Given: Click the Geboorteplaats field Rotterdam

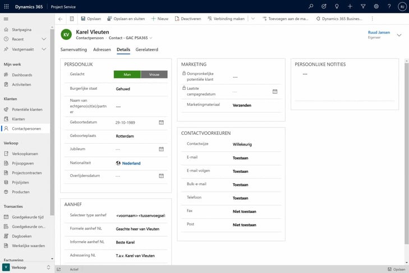Looking at the screenshot, I should (x=141, y=136).
